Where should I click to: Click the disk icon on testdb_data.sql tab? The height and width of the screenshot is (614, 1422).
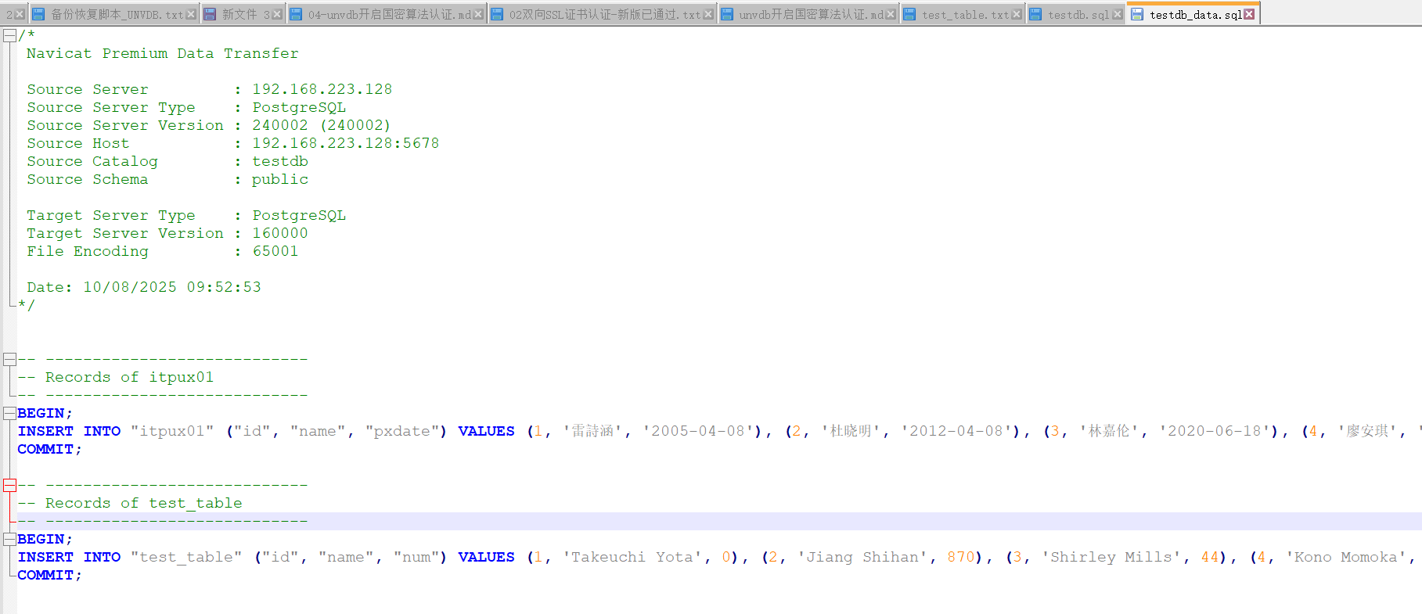click(x=1137, y=14)
